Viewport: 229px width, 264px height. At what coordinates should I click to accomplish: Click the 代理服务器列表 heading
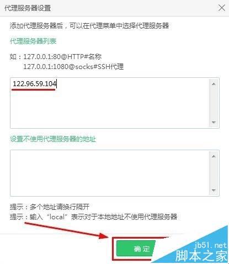[x=33, y=41]
